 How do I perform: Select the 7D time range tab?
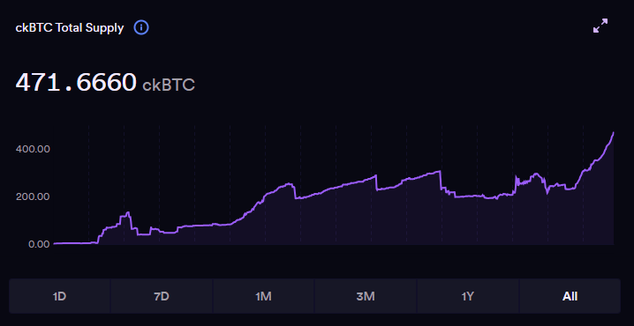pyautogui.click(x=162, y=296)
